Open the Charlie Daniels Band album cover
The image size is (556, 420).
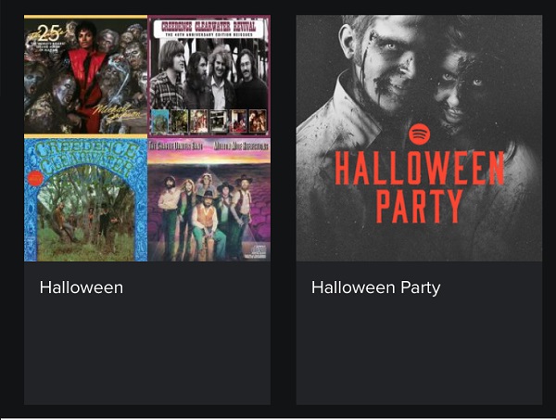[208, 199]
